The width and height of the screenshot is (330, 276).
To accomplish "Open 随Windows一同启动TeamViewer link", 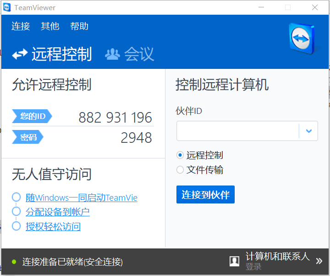I will point(82,198).
